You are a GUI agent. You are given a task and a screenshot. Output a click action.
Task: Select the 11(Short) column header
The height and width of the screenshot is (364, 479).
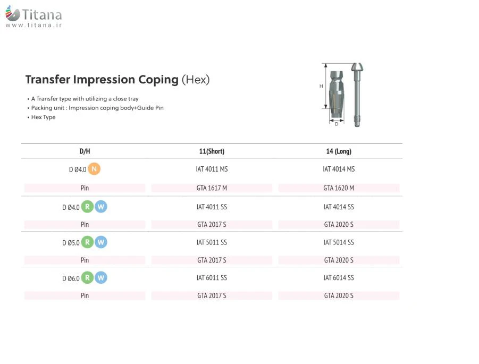[x=212, y=151]
